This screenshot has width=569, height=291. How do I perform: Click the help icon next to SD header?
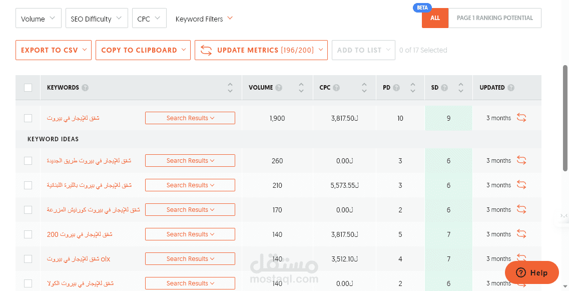click(x=444, y=88)
